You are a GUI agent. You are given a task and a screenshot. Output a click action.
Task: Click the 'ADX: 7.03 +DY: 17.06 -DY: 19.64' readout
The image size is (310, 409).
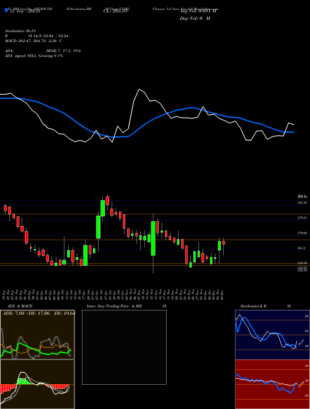[x=38, y=314]
